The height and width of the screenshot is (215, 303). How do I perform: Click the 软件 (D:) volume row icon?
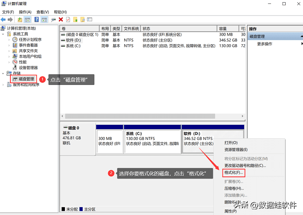(x=63, y=40)
